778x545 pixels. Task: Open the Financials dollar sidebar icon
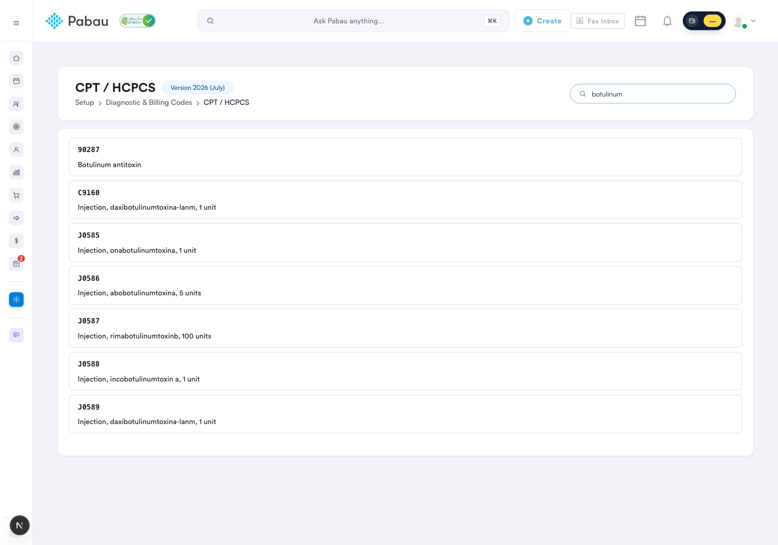pos(16,241)
